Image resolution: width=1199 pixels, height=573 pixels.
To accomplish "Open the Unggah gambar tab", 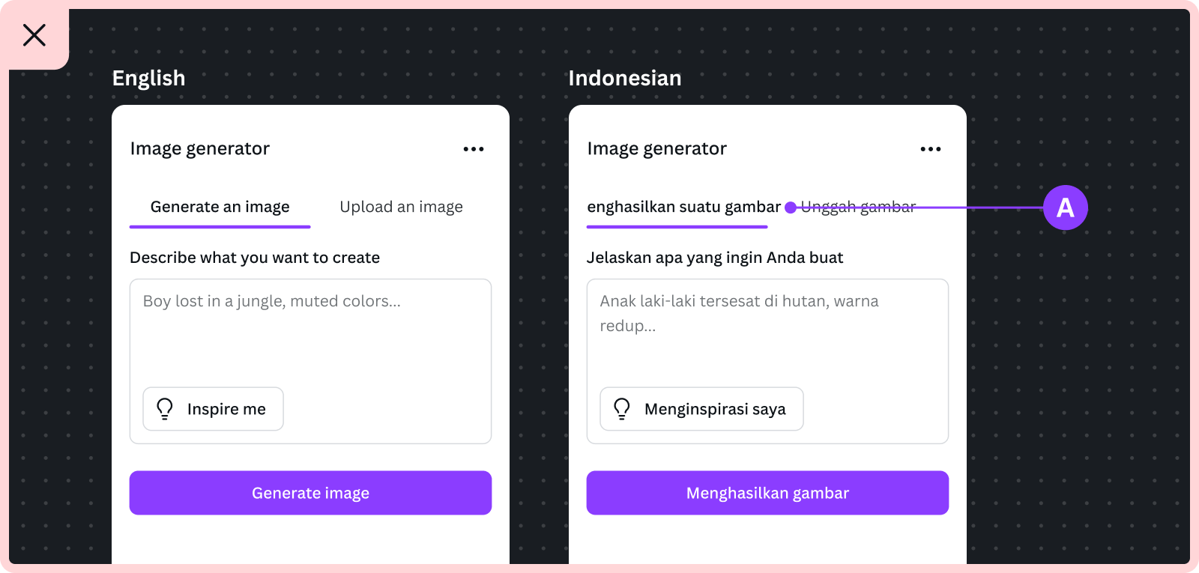I will coord(858,207).
